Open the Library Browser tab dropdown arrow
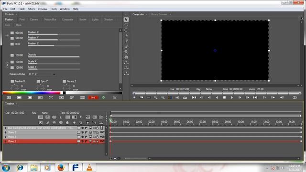 [170, 14]
